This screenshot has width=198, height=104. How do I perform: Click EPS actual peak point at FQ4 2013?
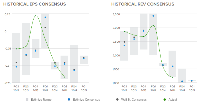pyautogui.click(x=36, y=16)
